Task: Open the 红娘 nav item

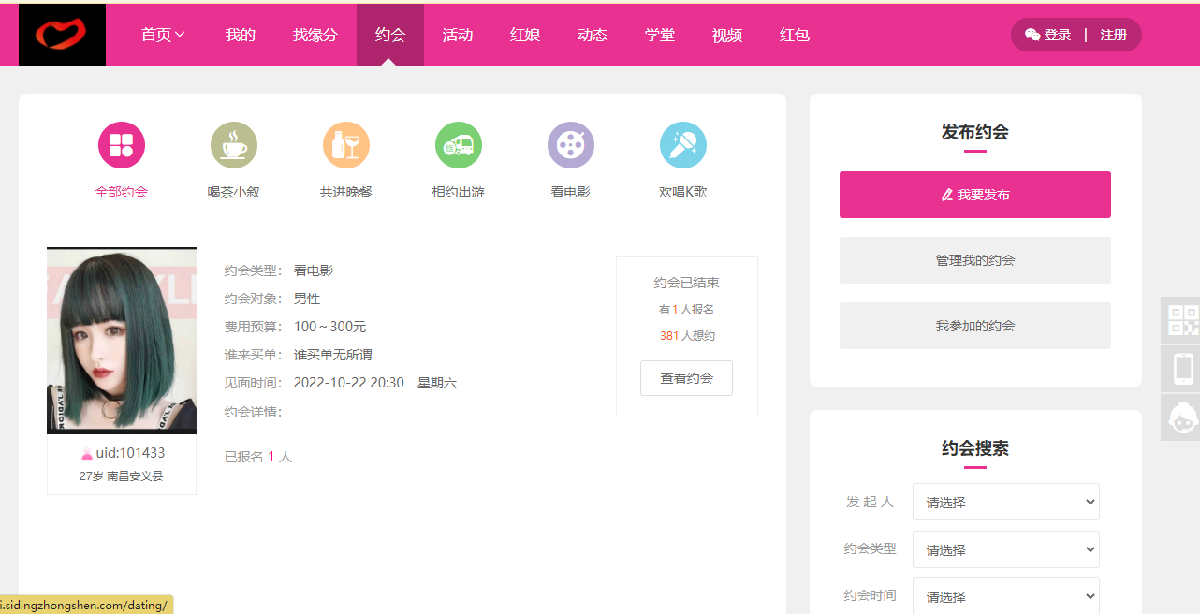Action: [525, 35]
